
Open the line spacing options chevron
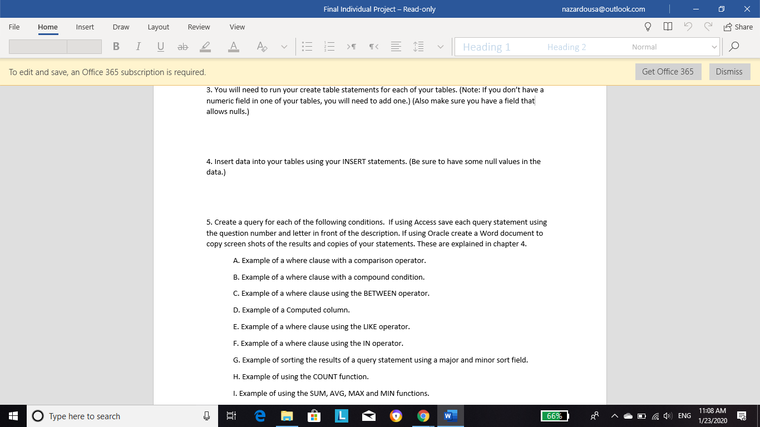441,47
